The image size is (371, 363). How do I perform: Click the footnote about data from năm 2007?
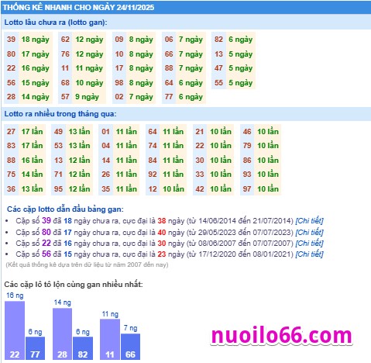[x=87, y=264]
